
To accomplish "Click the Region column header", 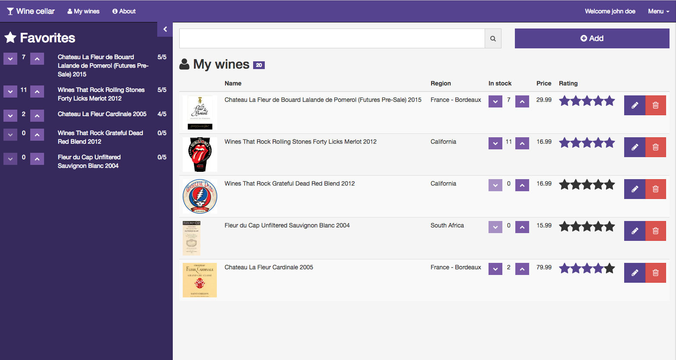I will [x=441, y=83].
